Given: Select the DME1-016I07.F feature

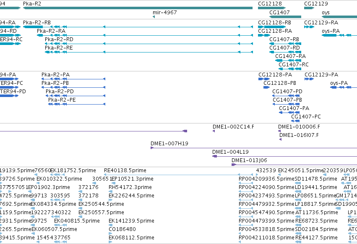Looking at the screenshot, I should coord(299,135).
